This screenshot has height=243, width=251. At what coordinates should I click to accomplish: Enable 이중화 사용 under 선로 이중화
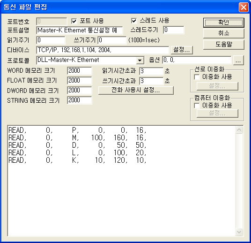click(x=197, y=77)
